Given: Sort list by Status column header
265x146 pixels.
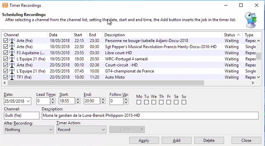Looking at the screenshot, I should point(232,35).
